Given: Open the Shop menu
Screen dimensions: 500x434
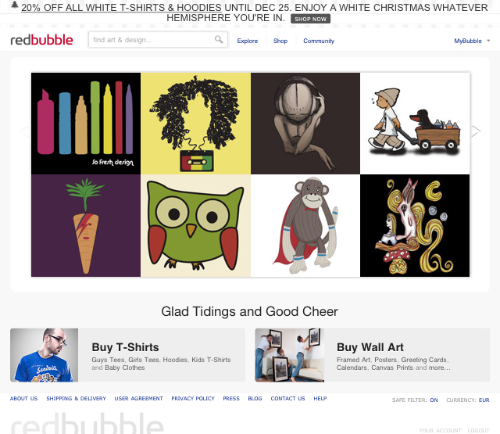Looking at the screenshot, I should [x=280, y=41].
